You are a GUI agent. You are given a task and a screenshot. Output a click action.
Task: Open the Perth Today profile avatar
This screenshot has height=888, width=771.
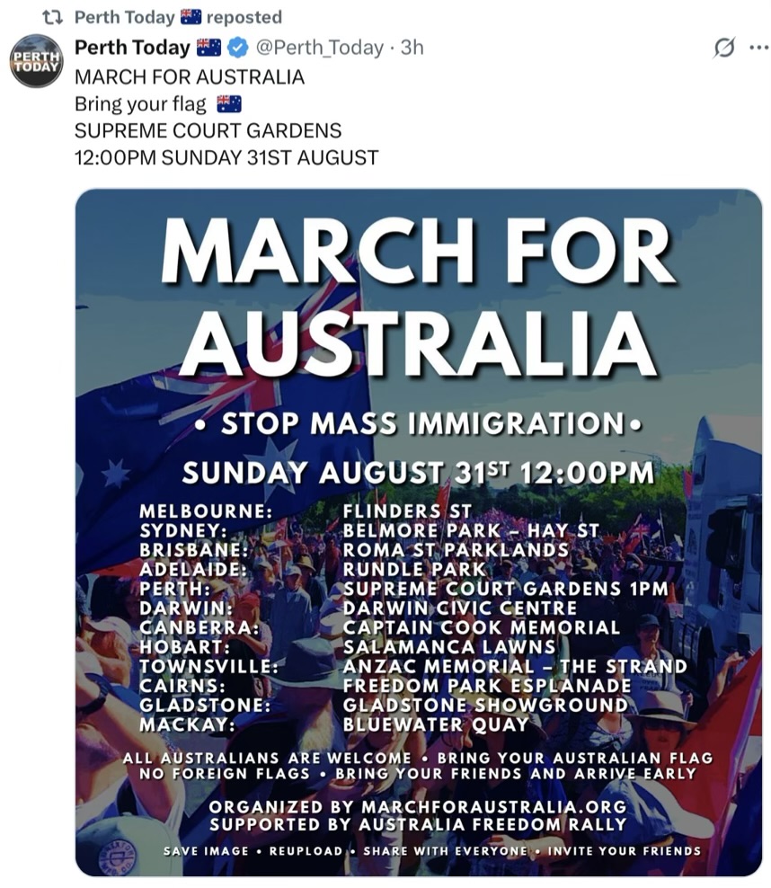click(37, 60)
